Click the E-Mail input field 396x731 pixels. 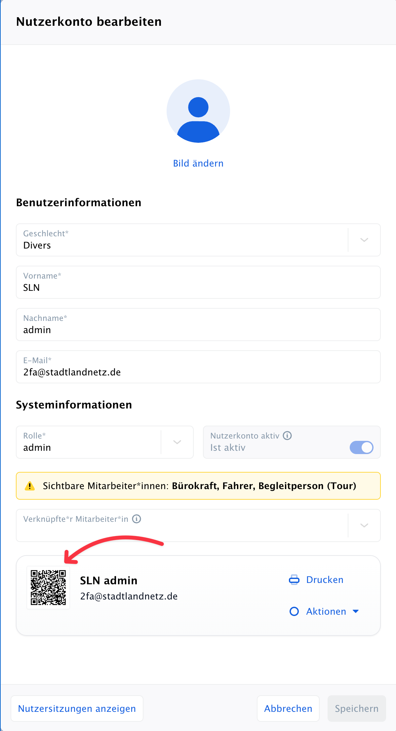point(198,367)
